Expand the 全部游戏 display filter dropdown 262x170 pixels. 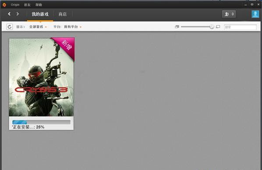tap(38, 27)
